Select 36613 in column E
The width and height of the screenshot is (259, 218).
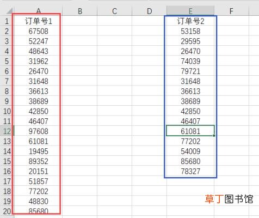point(190,91)
